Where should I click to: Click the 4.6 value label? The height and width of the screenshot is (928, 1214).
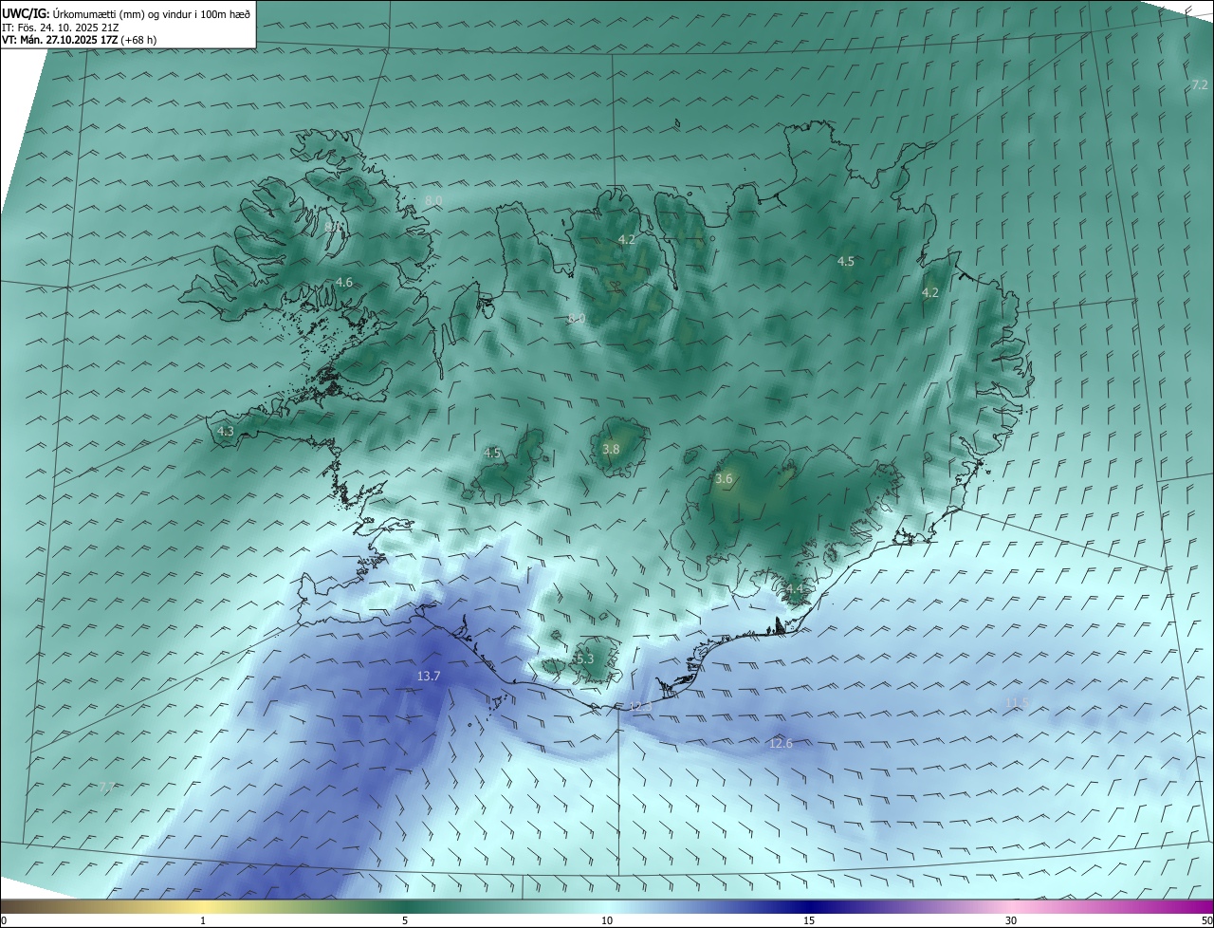click(344, 282)
